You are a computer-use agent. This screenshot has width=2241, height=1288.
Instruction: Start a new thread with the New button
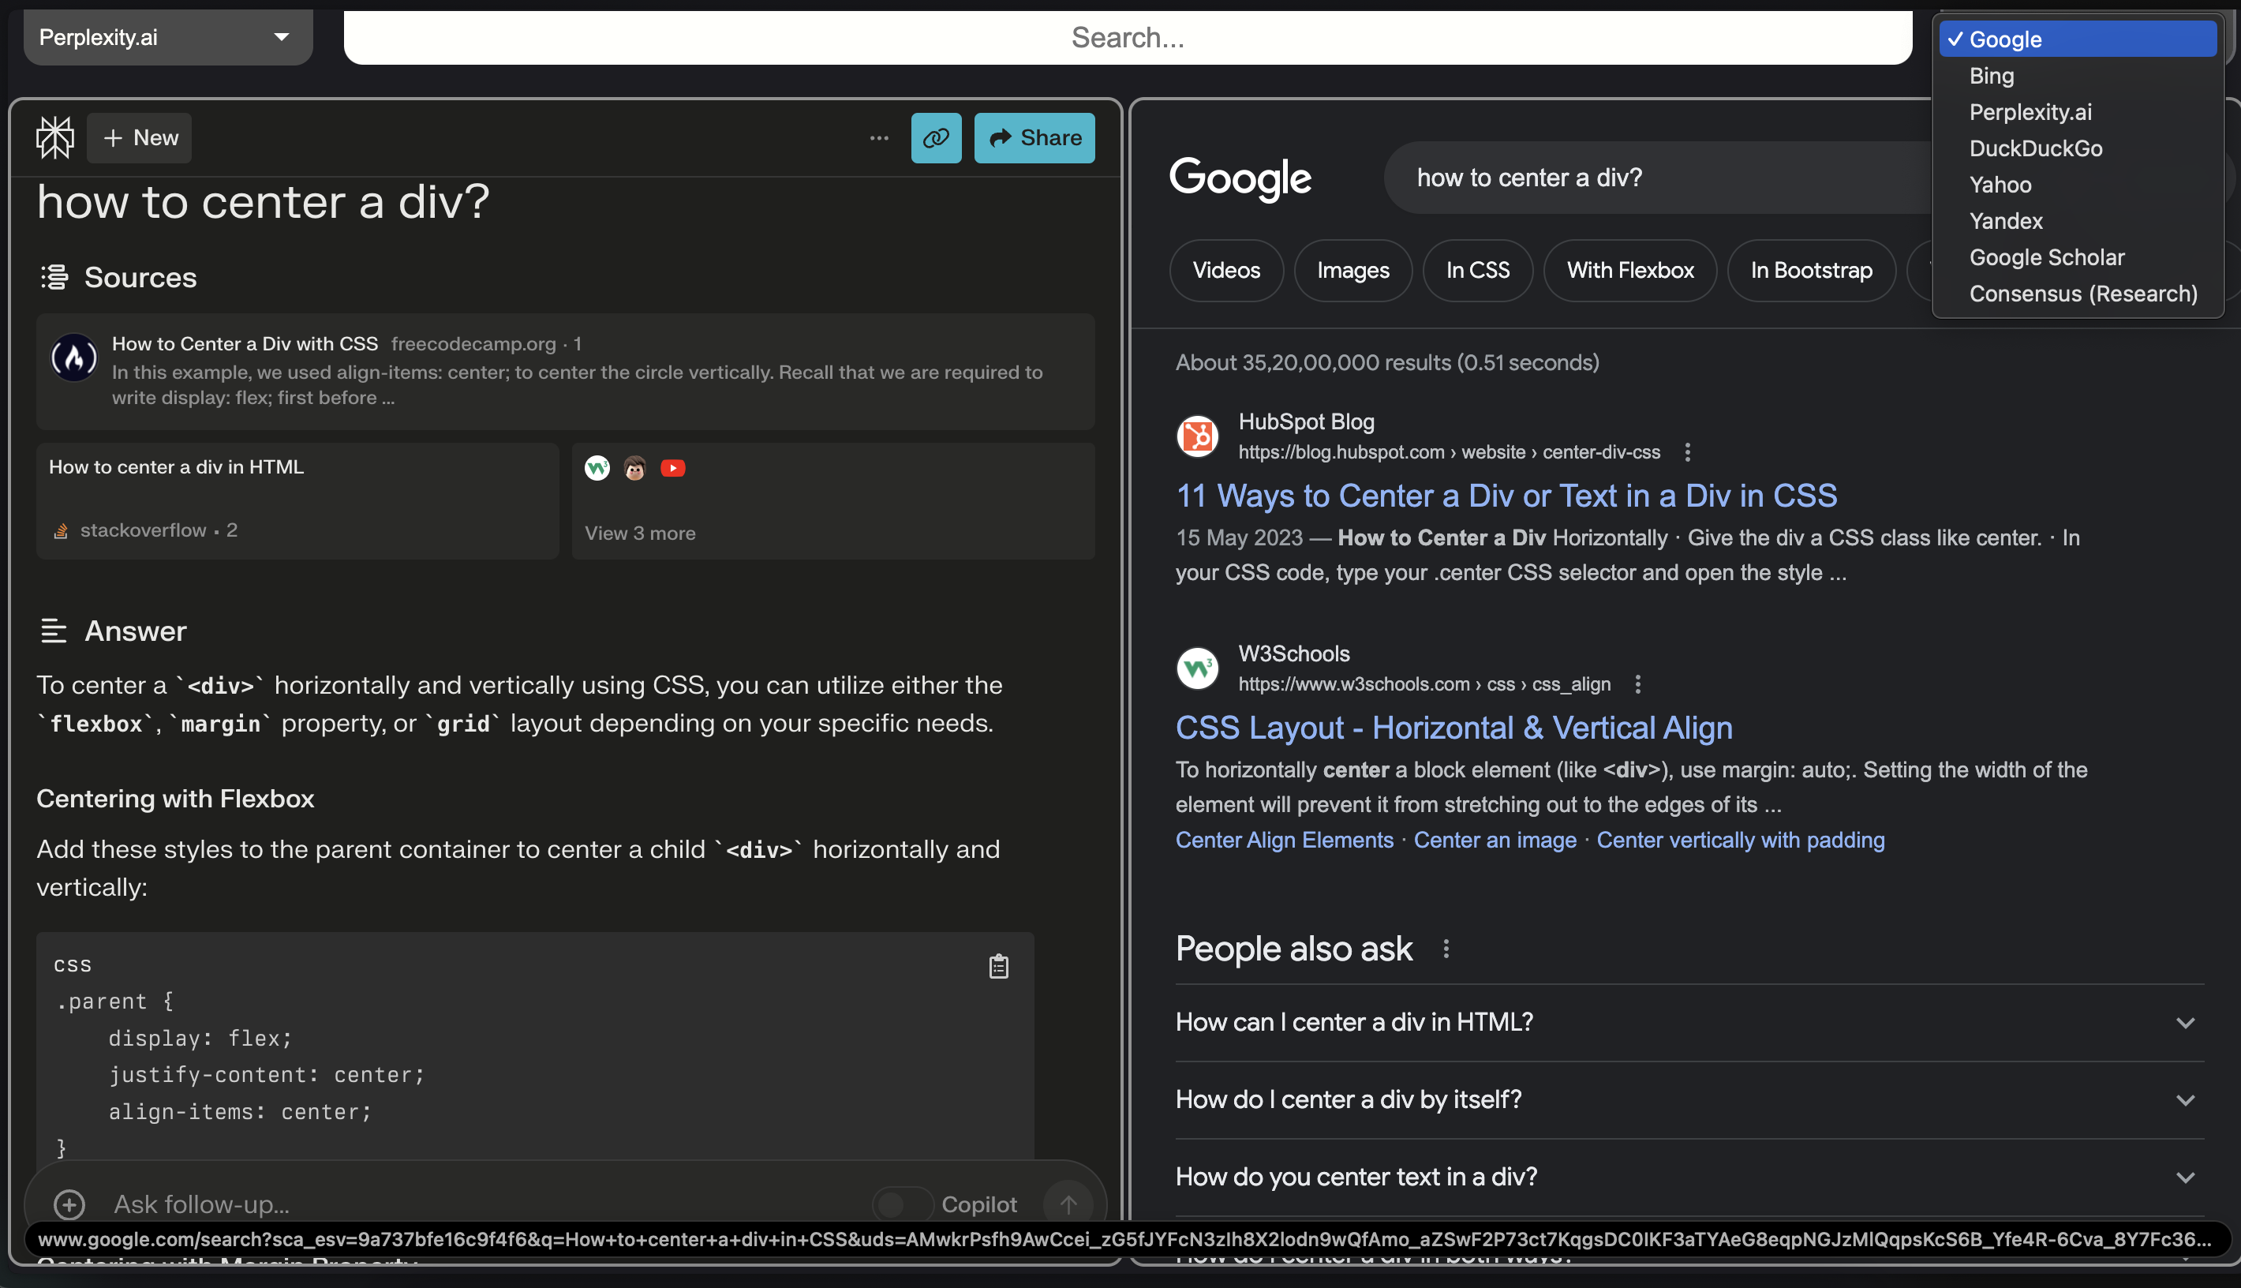pyautogui.click(x=140, y=138)
